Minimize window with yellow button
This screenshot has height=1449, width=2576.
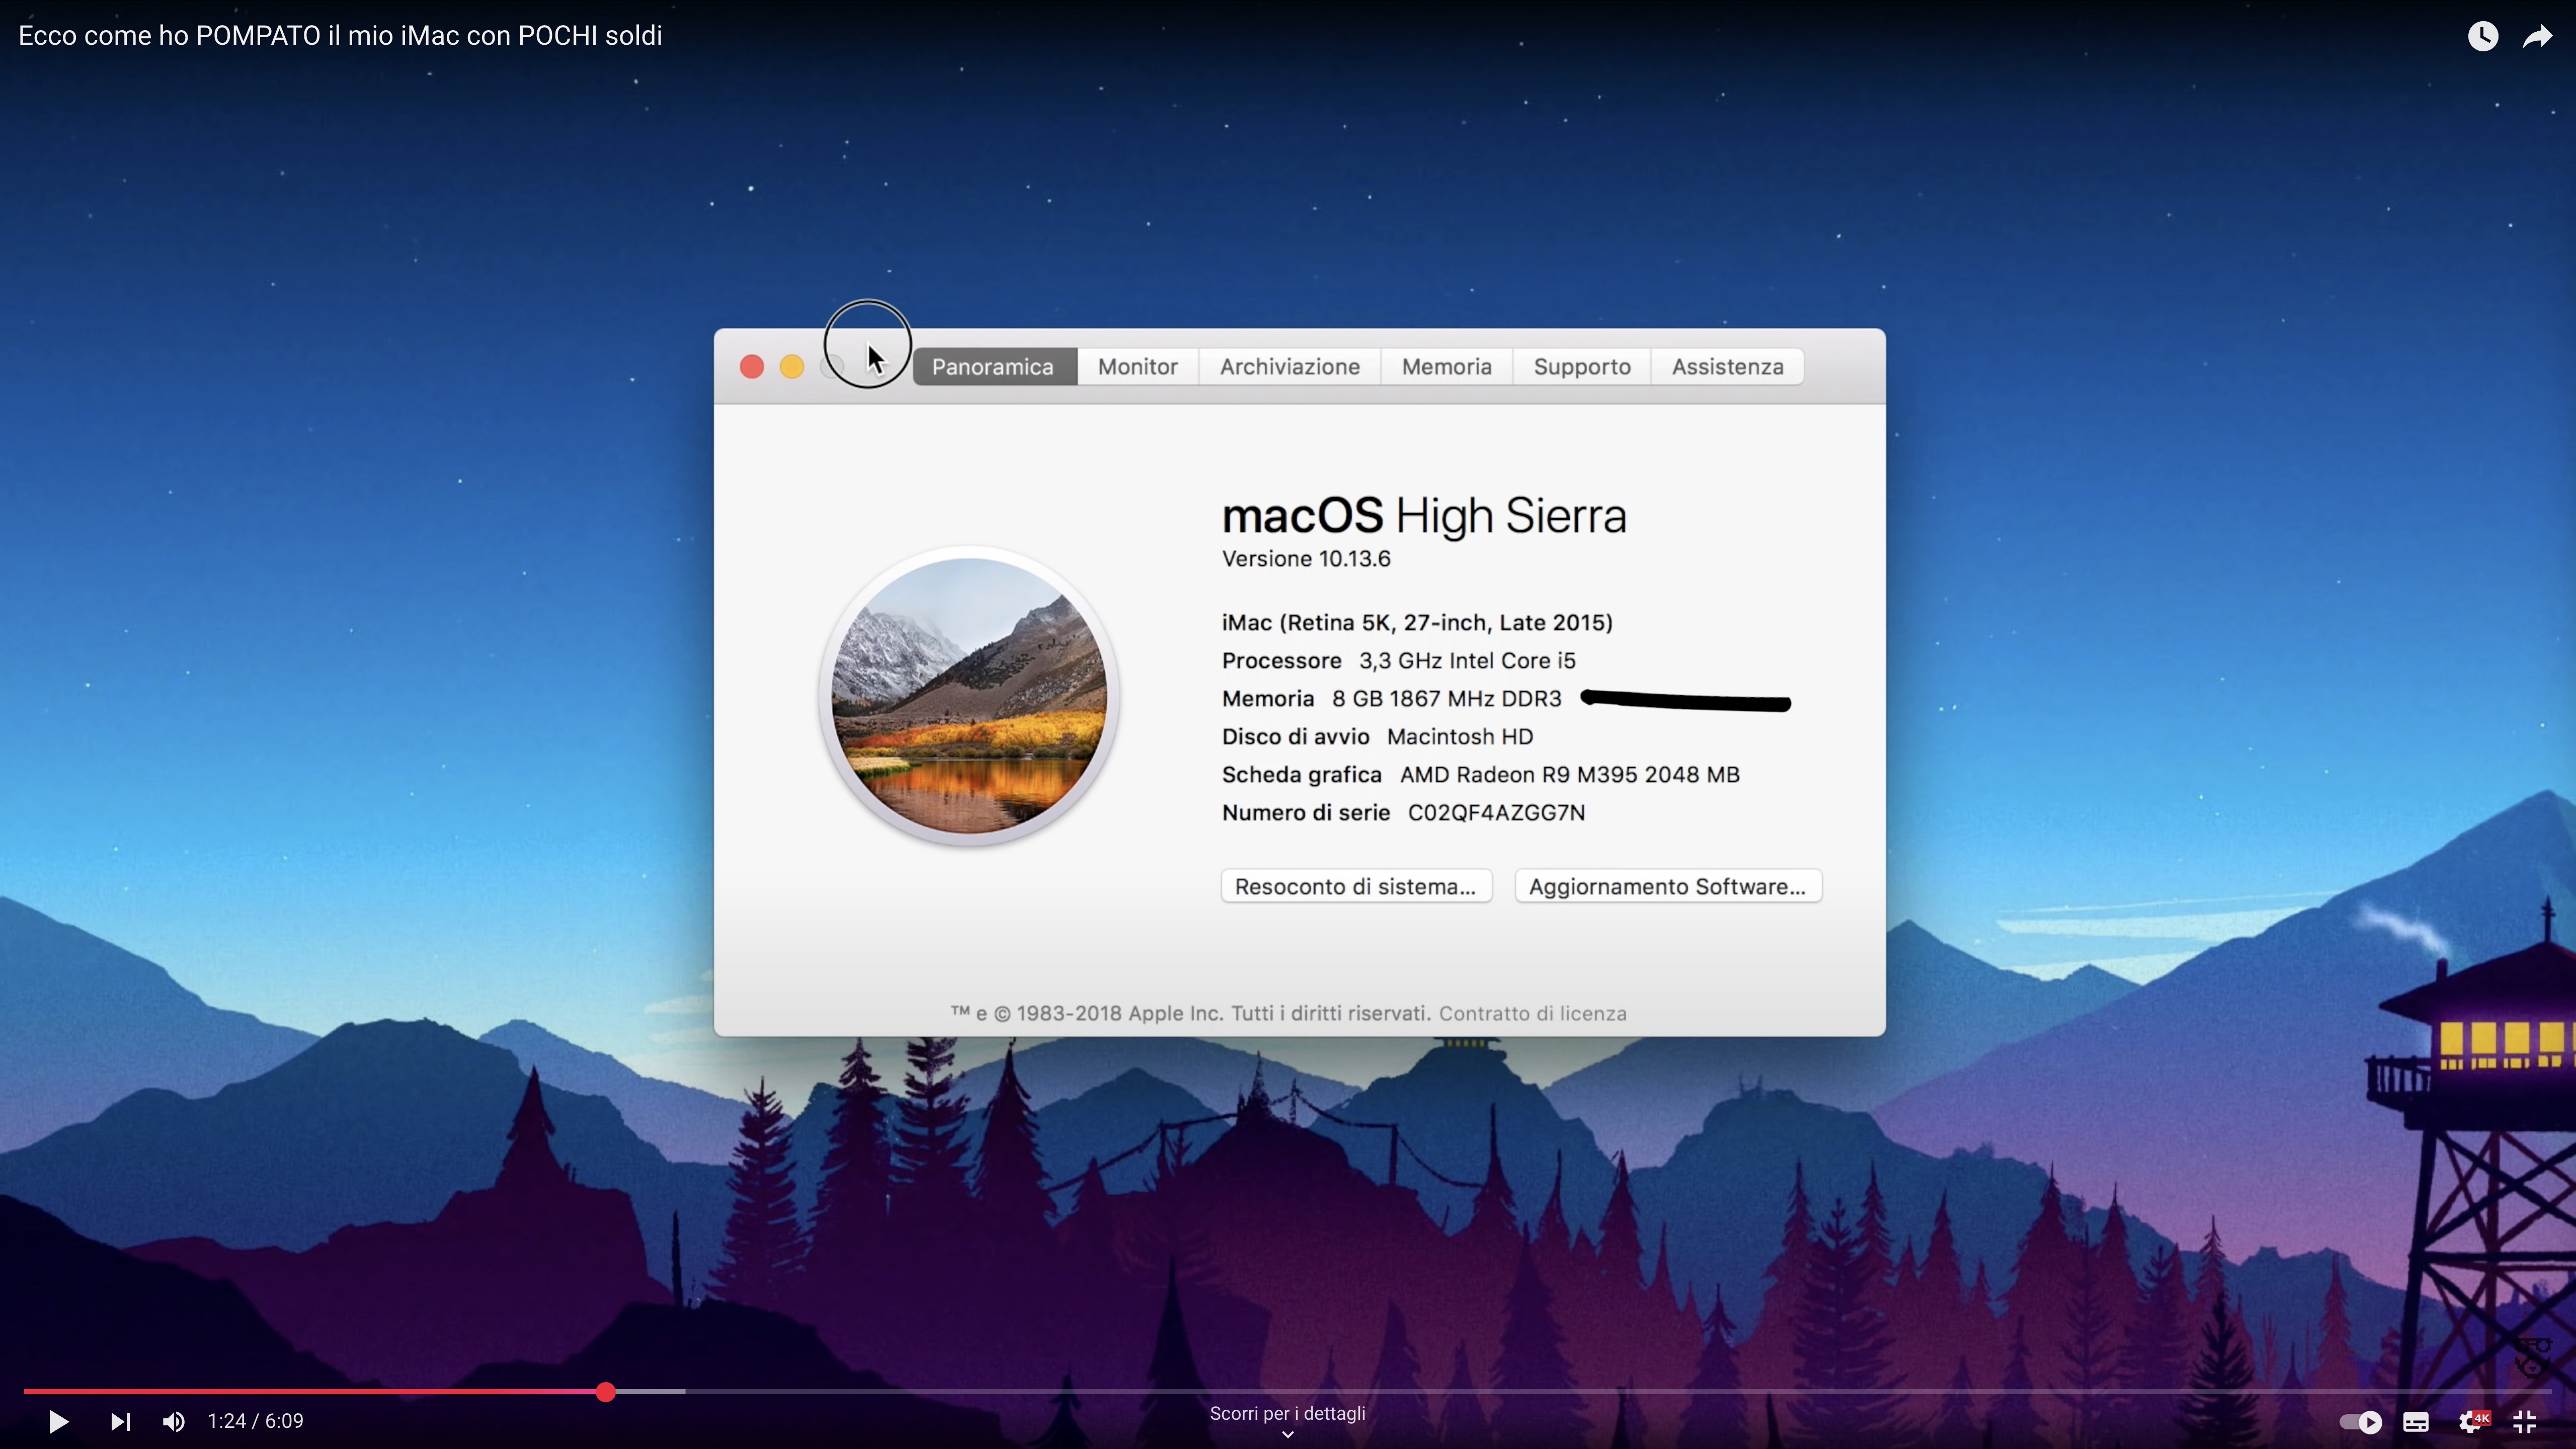coord(792,367)
